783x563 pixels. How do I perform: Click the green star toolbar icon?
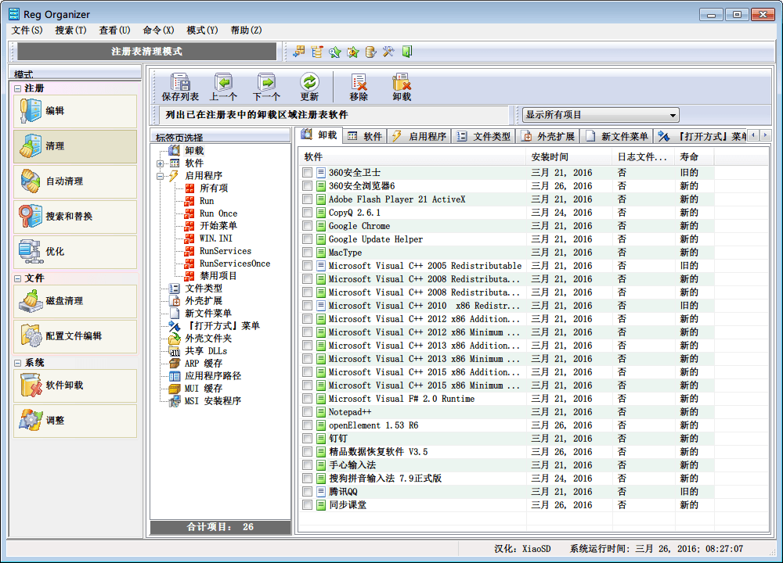(335, 52)
